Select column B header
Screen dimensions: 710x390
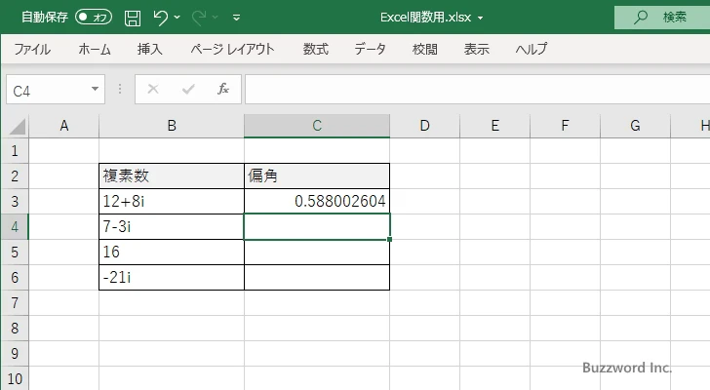[172, 126]
